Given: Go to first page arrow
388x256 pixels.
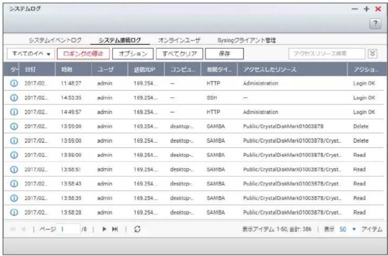Looking at the screenshot, I should pos(12,229).
